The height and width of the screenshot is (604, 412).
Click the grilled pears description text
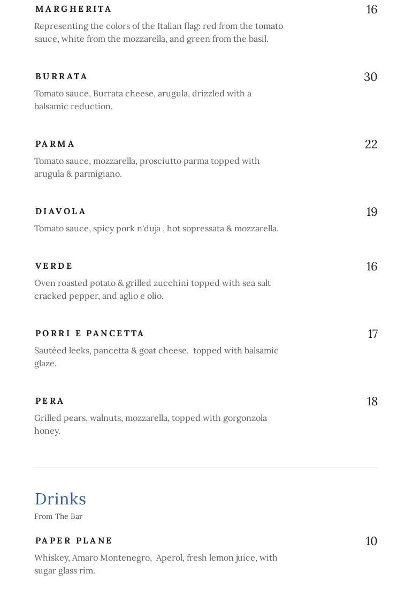click(150, 424)
